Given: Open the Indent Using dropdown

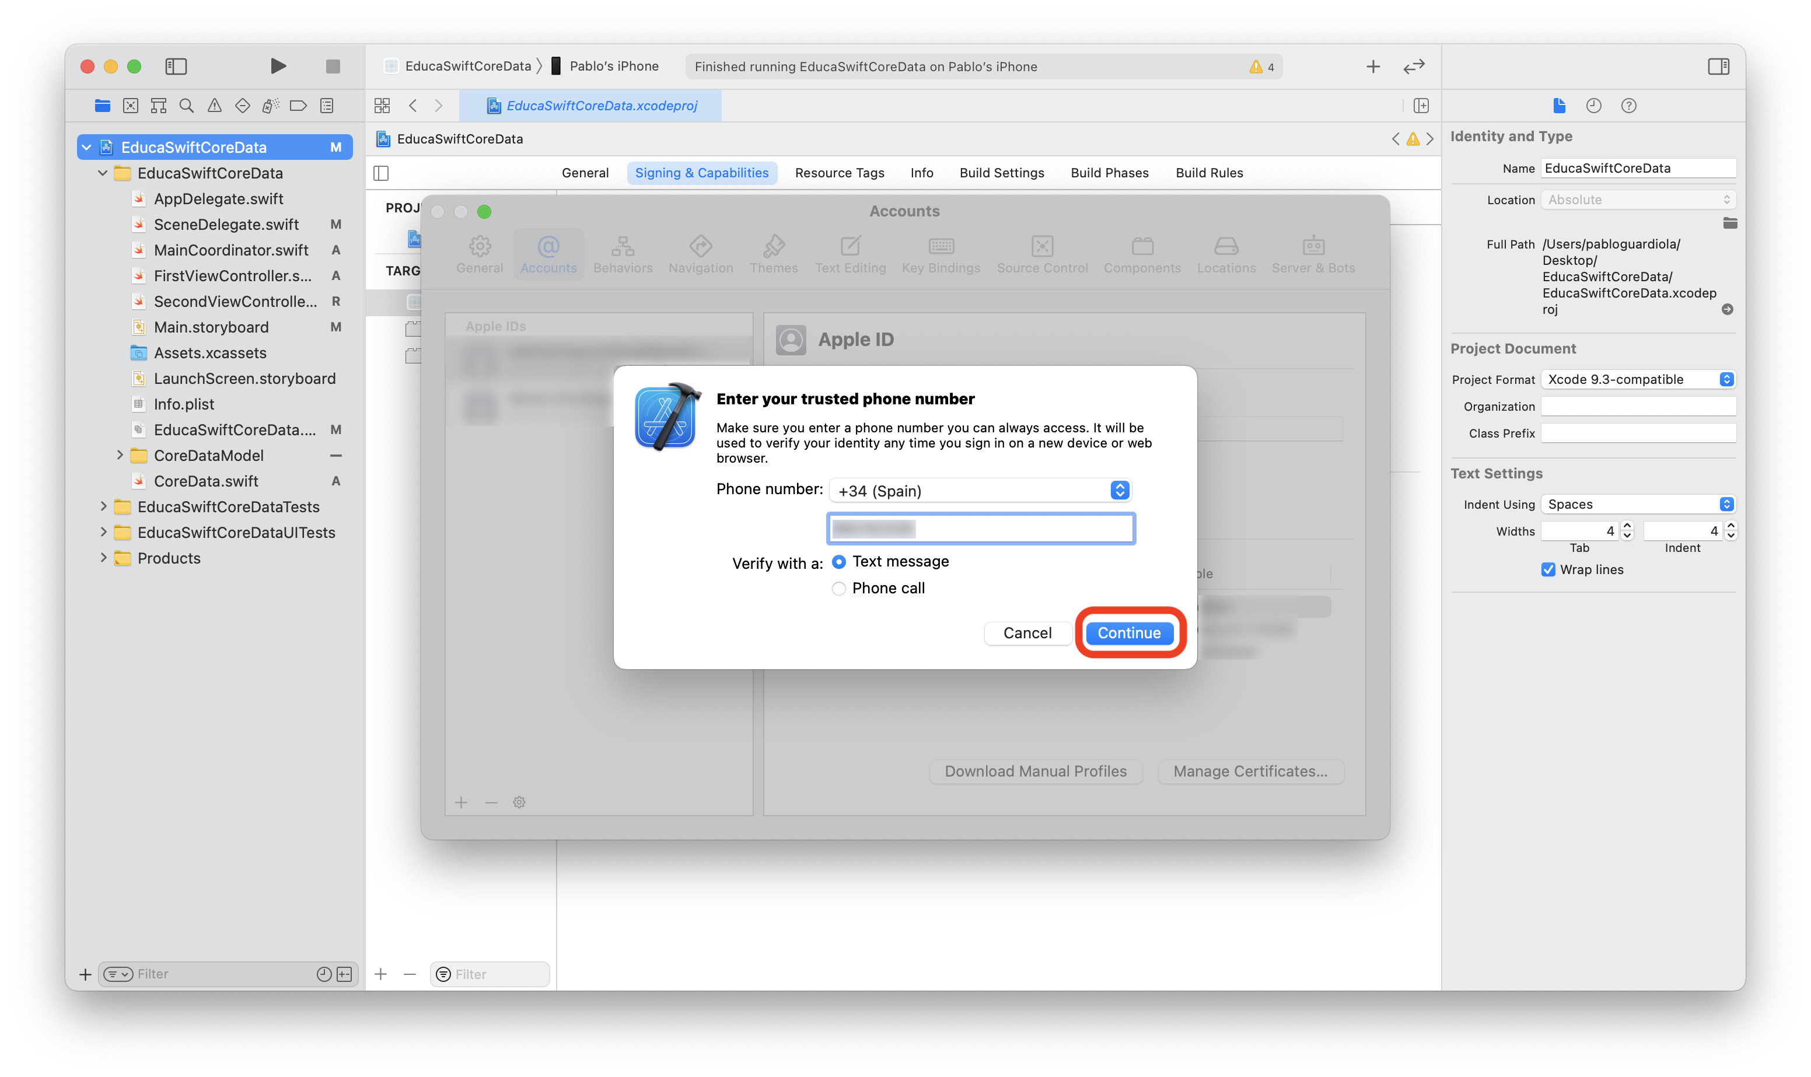Looking at the screenshot, I should pyautogui.click(x=1638, y=505).
